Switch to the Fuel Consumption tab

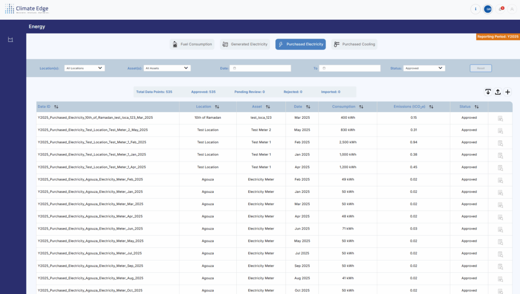pyautogui.click(x=191, y=44)
